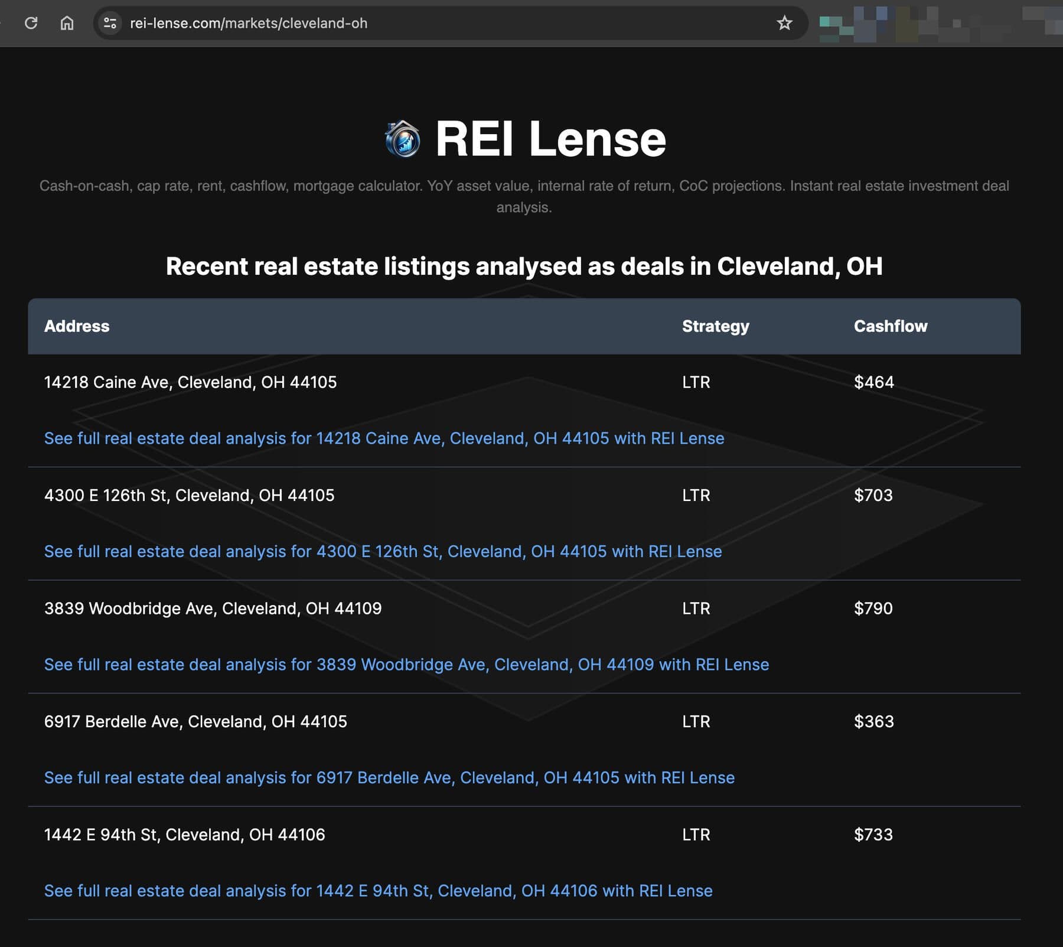Open full deal analysis for 1442 E 94th St
1063x947 pixels.
pos(378,891)
